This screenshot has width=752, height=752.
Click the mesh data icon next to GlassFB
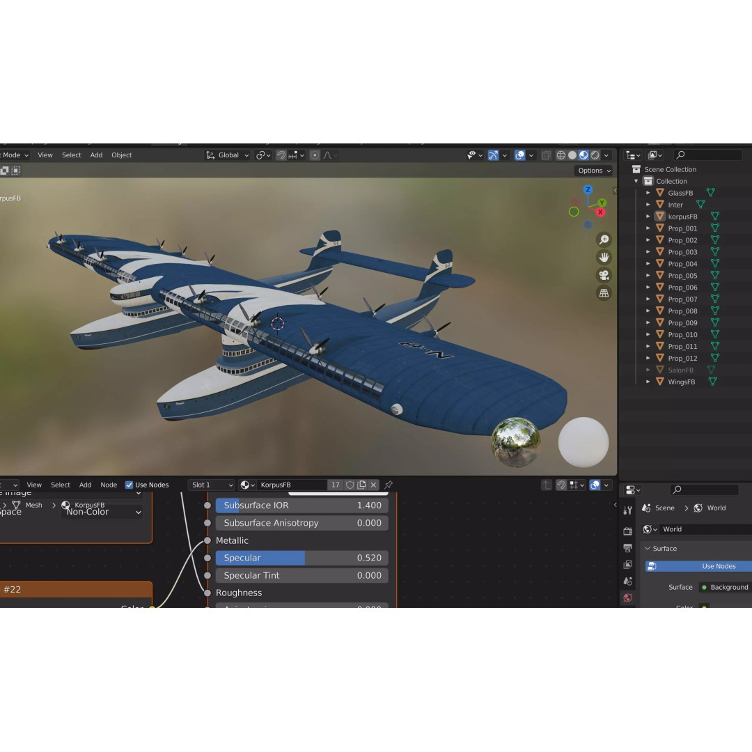click(711, 192)
